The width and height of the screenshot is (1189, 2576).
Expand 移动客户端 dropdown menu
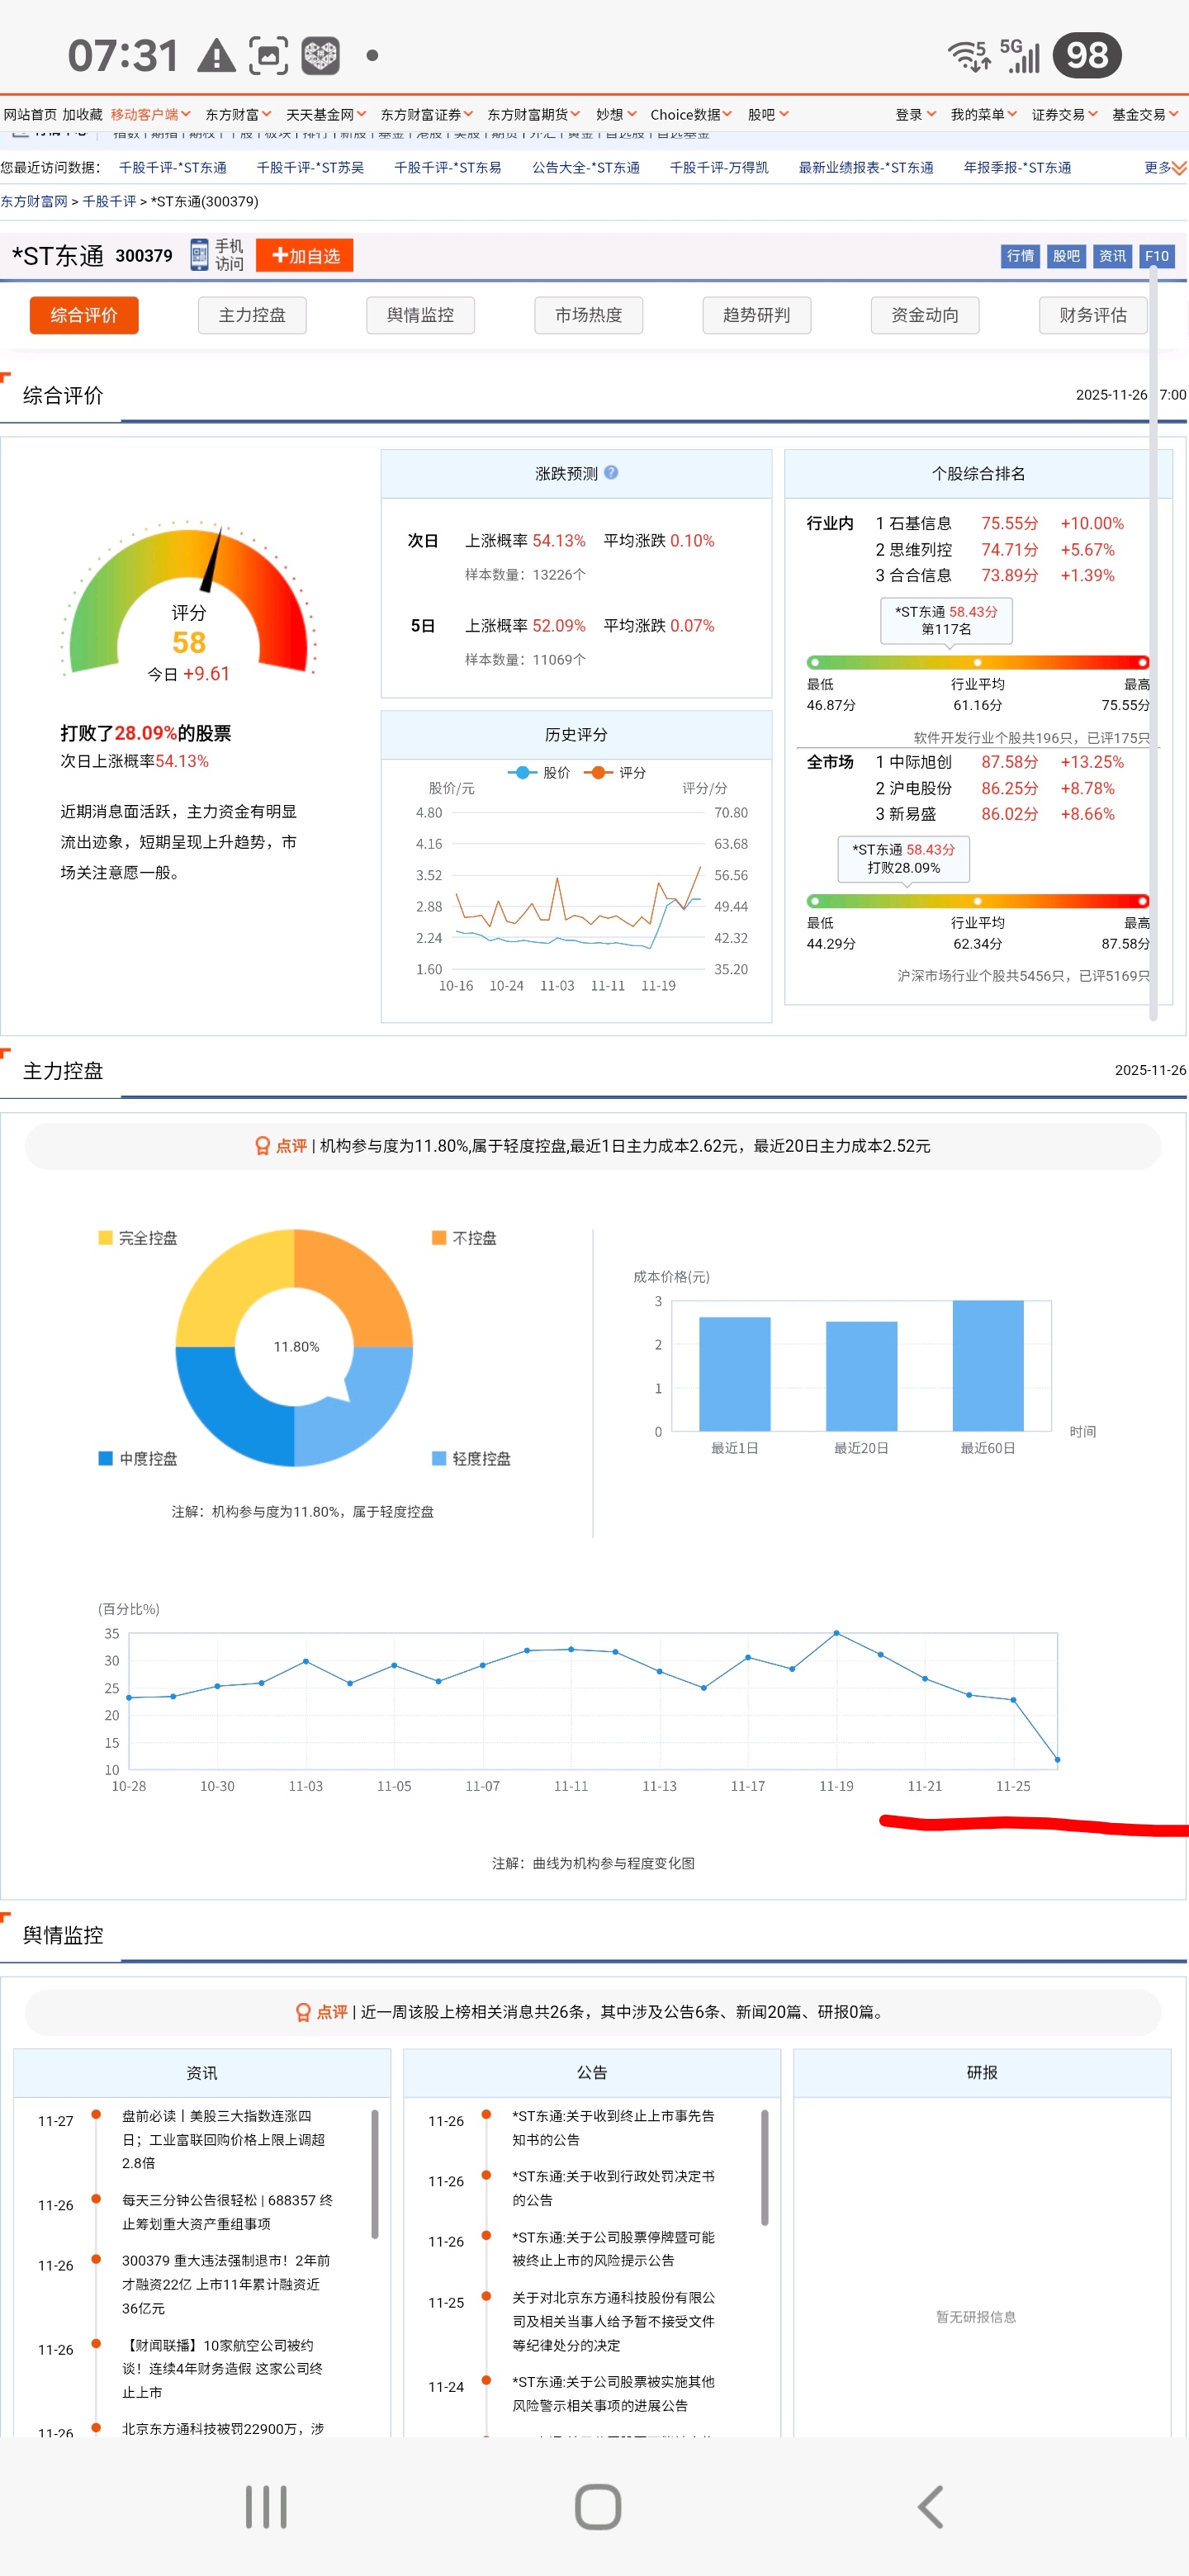click(x=151, y=114)
